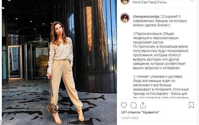Image resolution: width=199 pixels, height=125 pixels.
Task: Visit the cherepanovaolga profile link
Action: (x=146, y=17)
